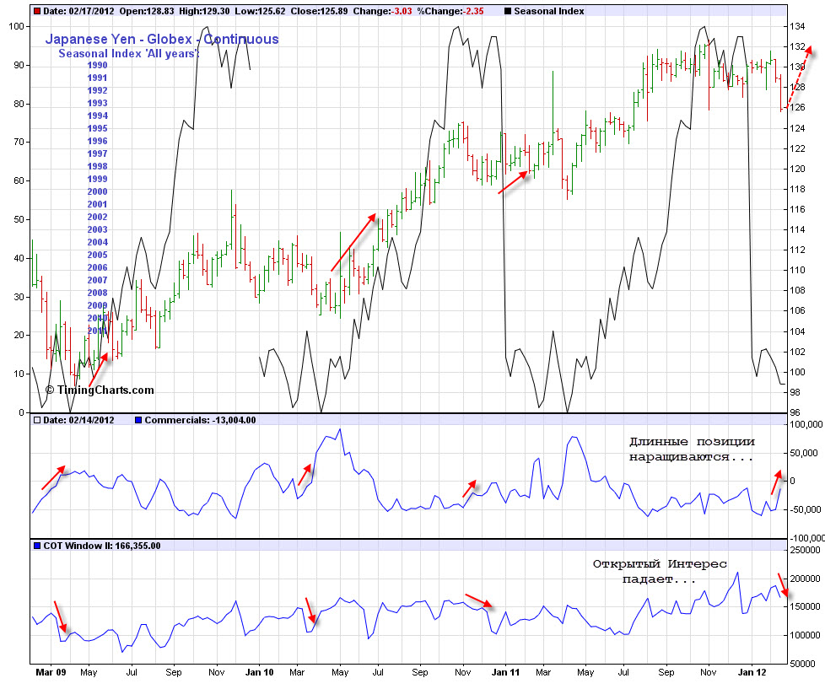Image resolution: width=825 pixels, height=689 pixels.
Task: Click the white square beside Date 02/14/2012
Action: pyautogui.click(x=36, y=420)
